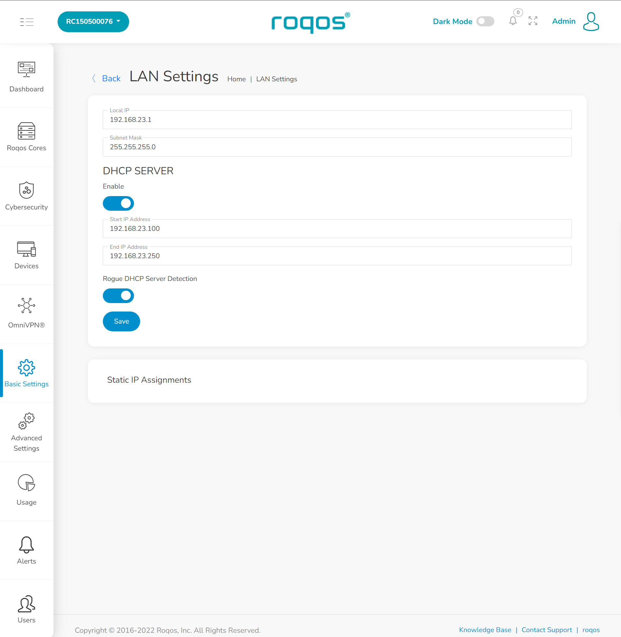Open the RC150500076 device dropdown
The image size is (621, 637).
click(x=93, y=21)
